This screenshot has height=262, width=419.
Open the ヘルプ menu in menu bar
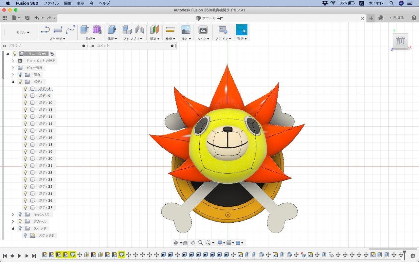104,3
